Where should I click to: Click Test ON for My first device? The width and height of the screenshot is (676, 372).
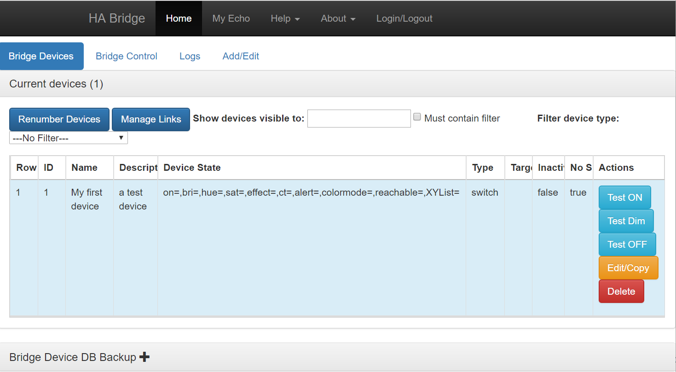coord(625,198)
